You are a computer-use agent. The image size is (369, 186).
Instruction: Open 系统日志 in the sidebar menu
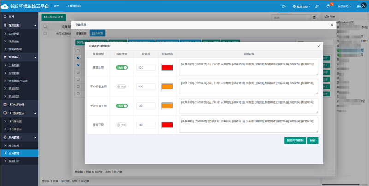[x=15, y=161]
